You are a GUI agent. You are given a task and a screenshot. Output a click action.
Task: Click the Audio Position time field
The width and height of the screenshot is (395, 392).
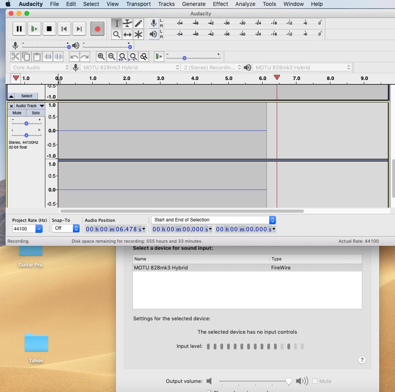tap(116, 229)
